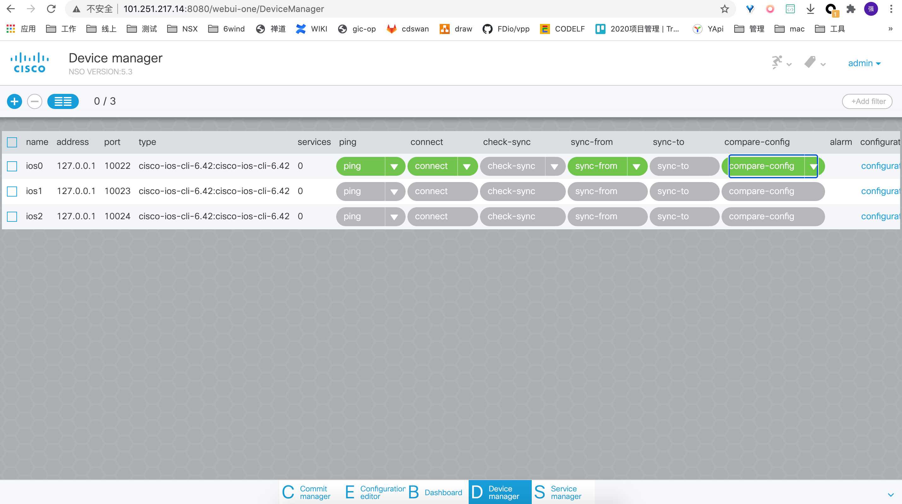Click the Cisco logo
Viewport: 902px width, 504px height.
pos(30,63)
